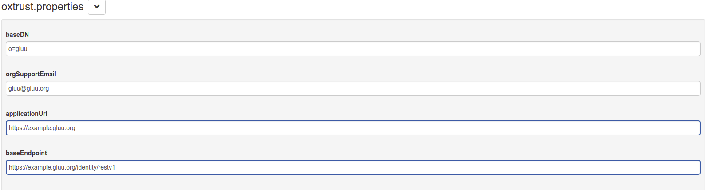Click the oxtrust.properties heading text

click(x=42, y=7)
